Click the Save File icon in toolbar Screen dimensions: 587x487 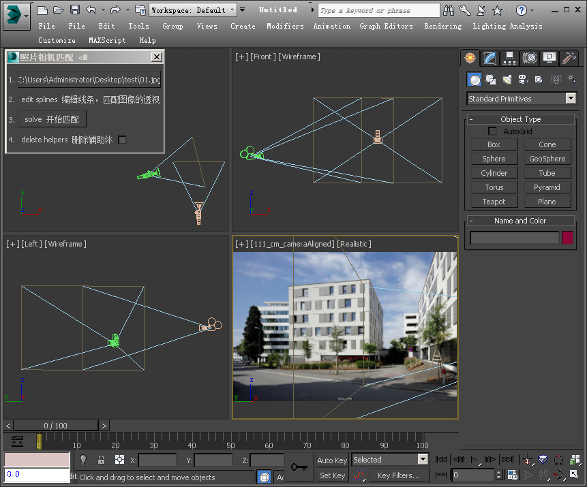(75, 10)
